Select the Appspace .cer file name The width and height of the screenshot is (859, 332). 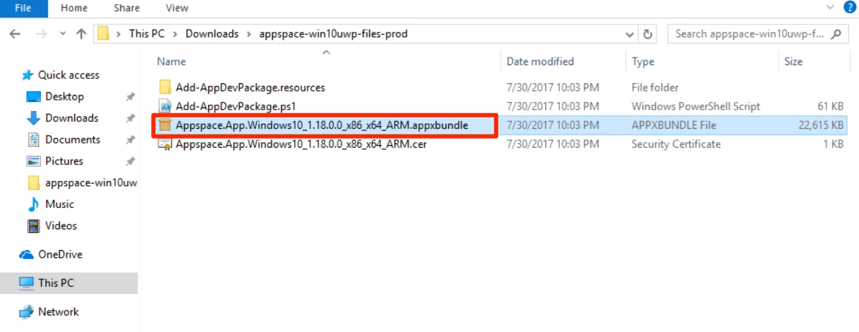pyautogui.click(x=300, y=144)
